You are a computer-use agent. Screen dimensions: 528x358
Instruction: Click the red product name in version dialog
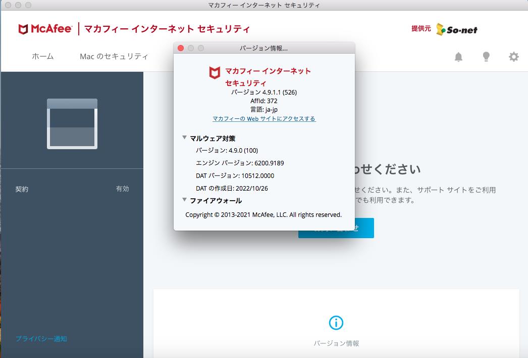pyautogui.click(x=268, y=77)
